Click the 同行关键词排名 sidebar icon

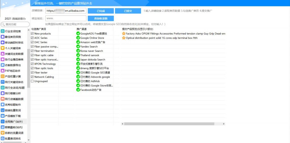coord(3,82)
